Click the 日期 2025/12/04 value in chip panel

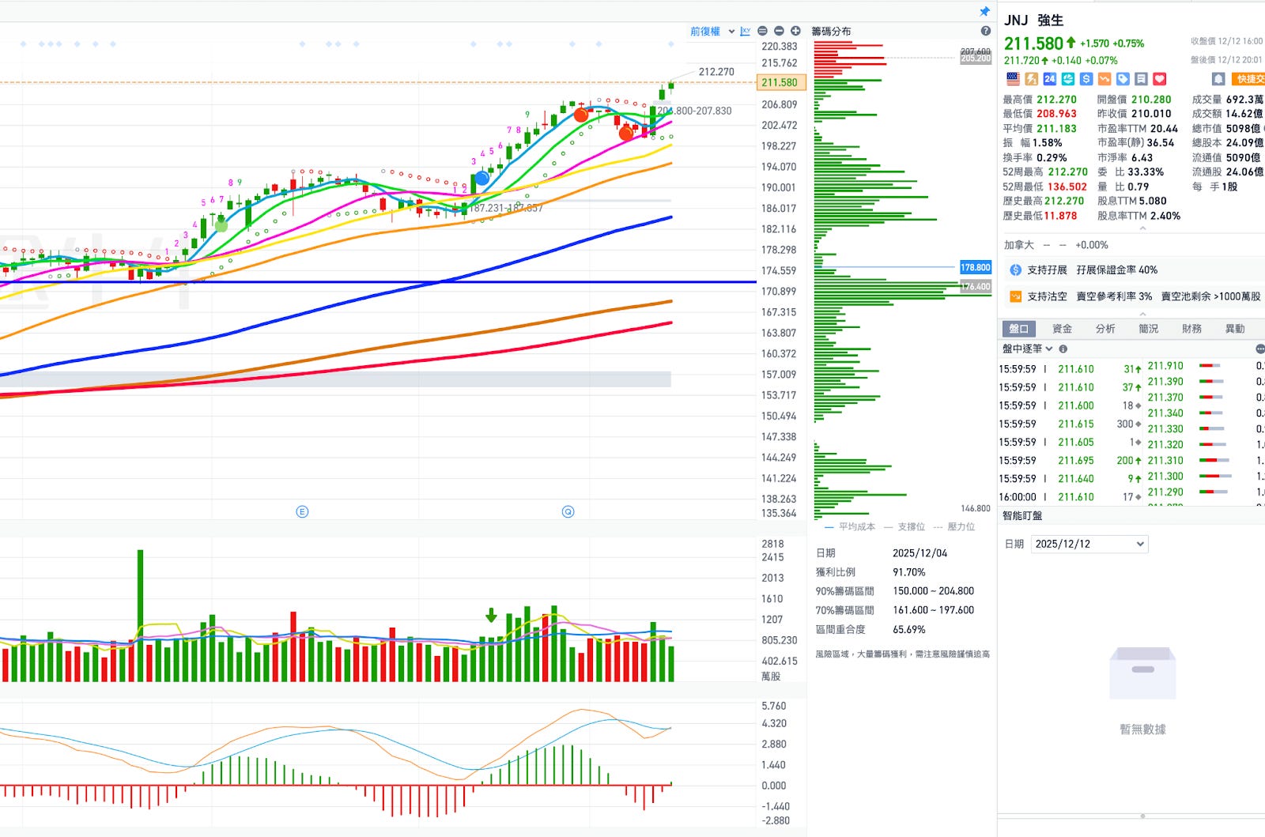point(919,553)
